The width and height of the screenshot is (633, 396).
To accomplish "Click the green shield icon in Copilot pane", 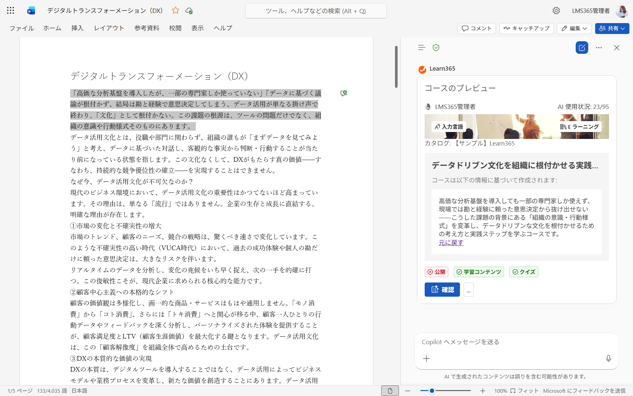I will coord(436,48).
